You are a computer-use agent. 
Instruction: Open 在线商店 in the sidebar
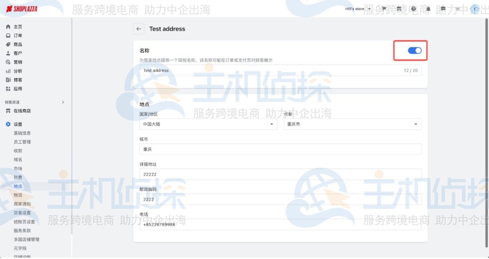[22, 111]
